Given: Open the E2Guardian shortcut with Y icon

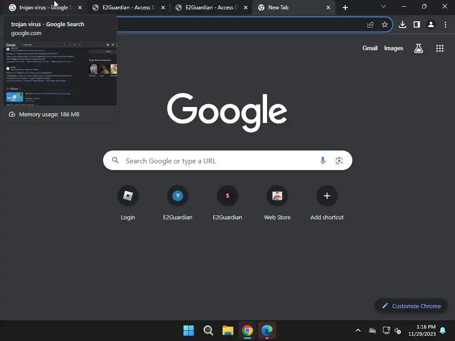Looking at the screenshot, I should [x=178, y=203].
